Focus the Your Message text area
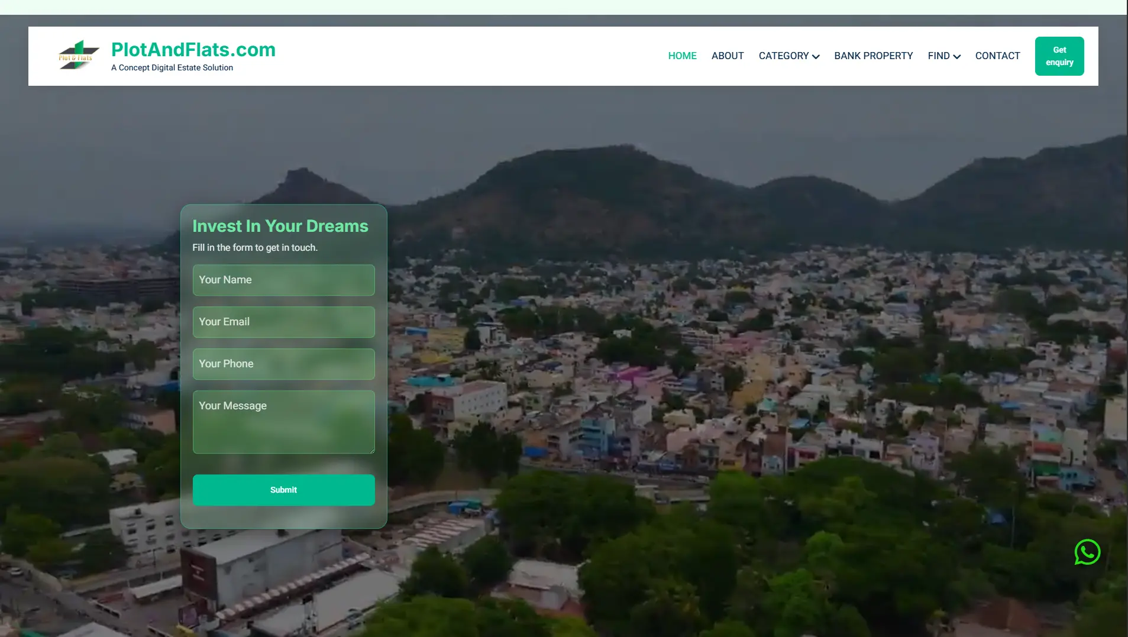The image size is (1128, 637). [x=284, y=422]
